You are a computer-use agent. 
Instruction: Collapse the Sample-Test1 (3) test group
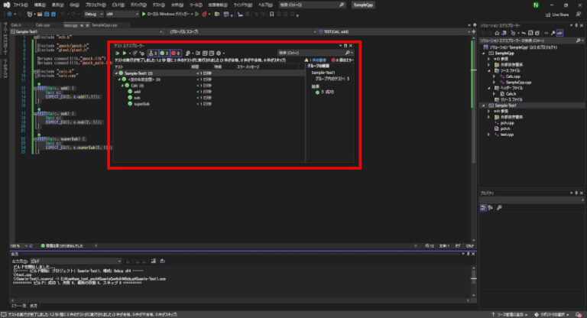[x=116, y=73]
